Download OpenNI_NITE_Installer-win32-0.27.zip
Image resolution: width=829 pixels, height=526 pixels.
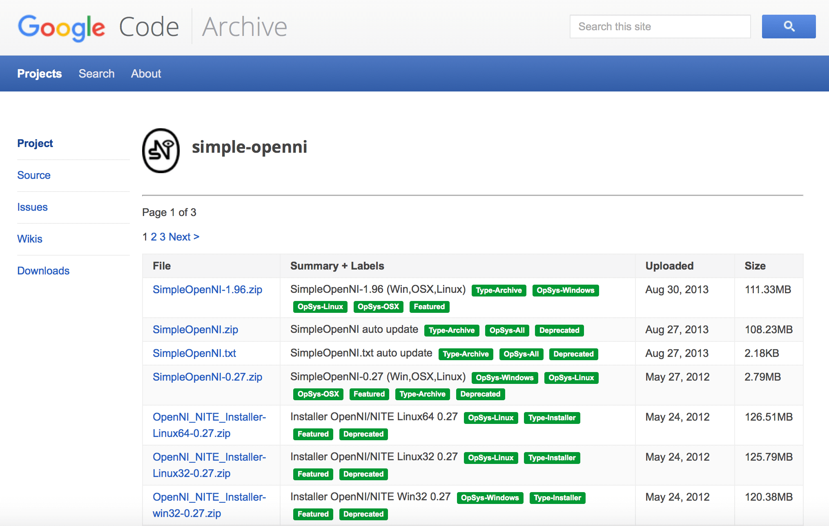tap(209, 505)
